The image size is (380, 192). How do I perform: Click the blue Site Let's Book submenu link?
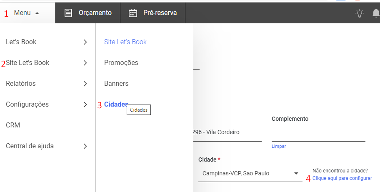125,42
